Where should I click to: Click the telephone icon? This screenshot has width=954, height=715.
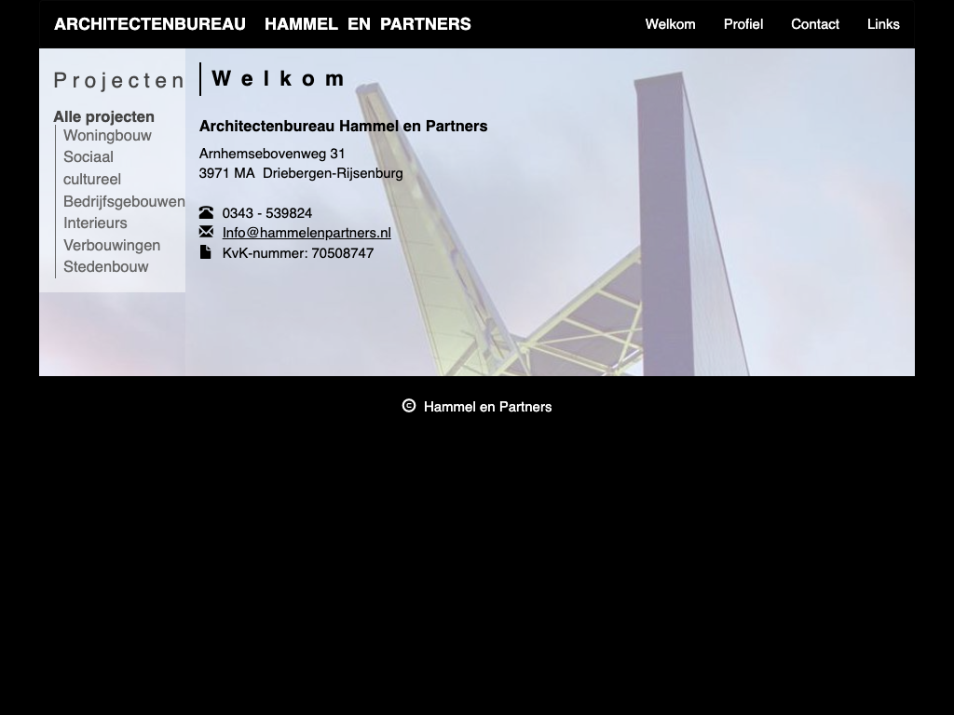[206, 213]
